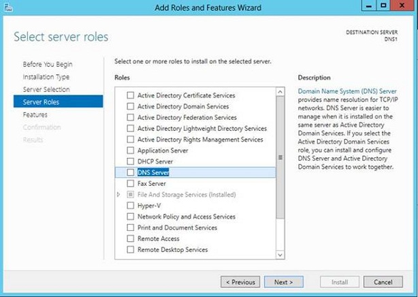Expand File And Storage Services node
Screen dimensions: 418x297
(118, 195)
